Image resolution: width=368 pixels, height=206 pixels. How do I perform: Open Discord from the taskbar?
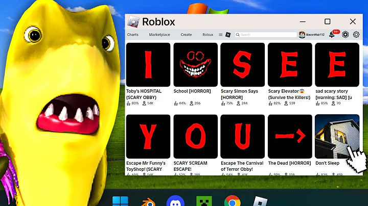click(175, 201)
